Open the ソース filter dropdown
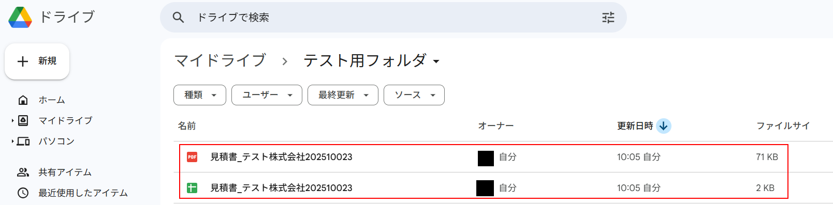833x205 pixels. coord(414,95)
